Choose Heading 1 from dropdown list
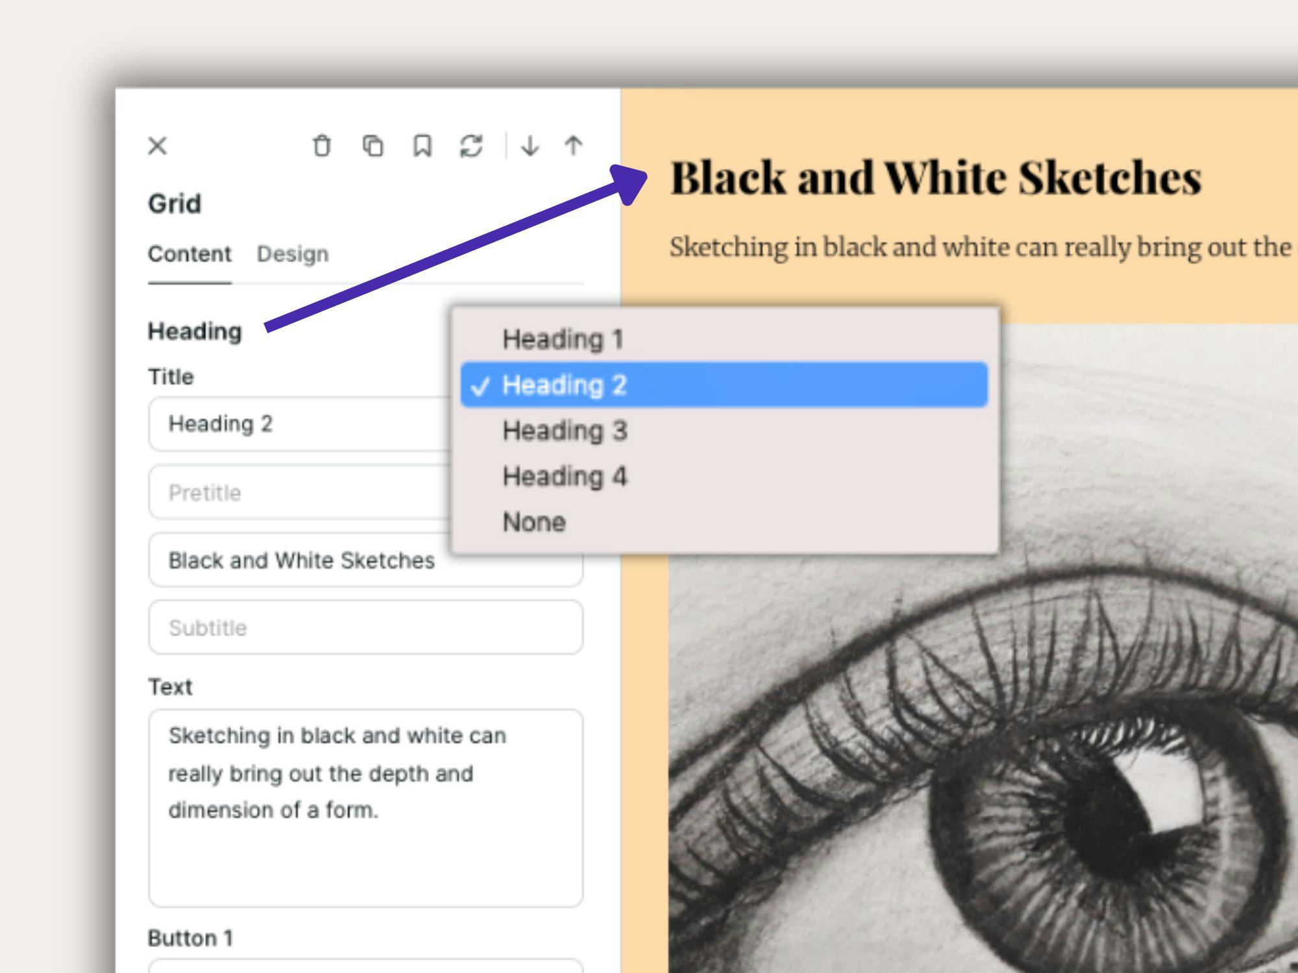 (563, 339)
